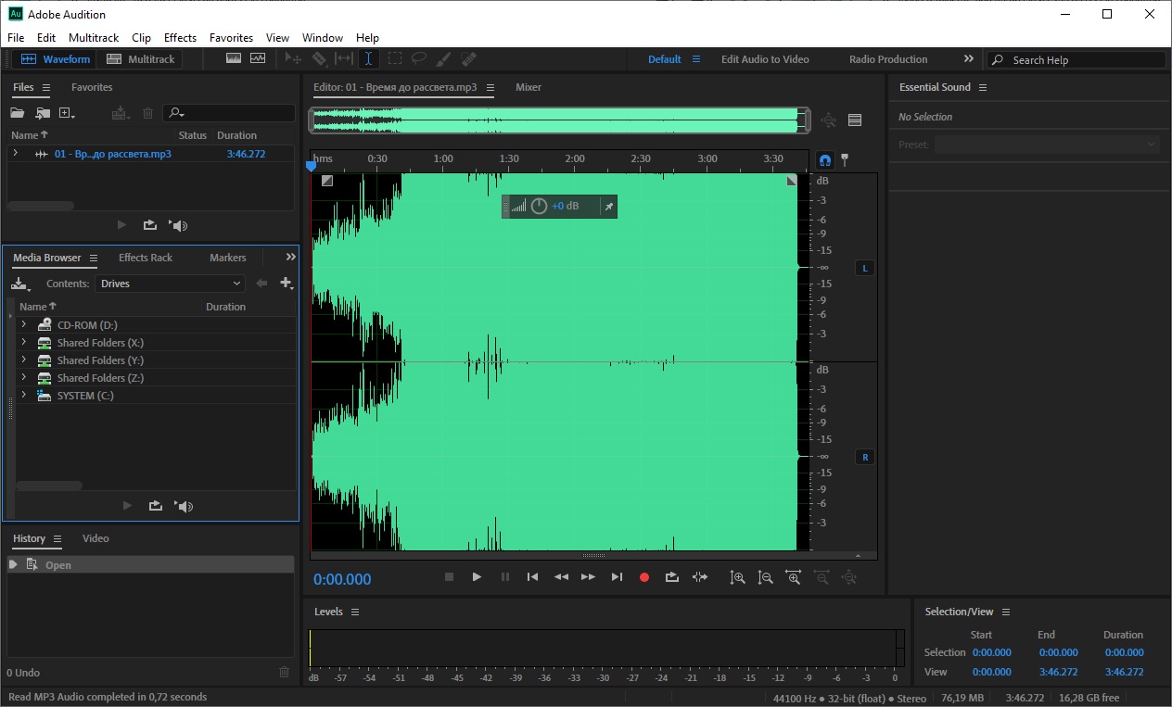This screenshot has height=707, width=1172.
Task: Open the Contents Drives dropdown
Action: (171, 284)
